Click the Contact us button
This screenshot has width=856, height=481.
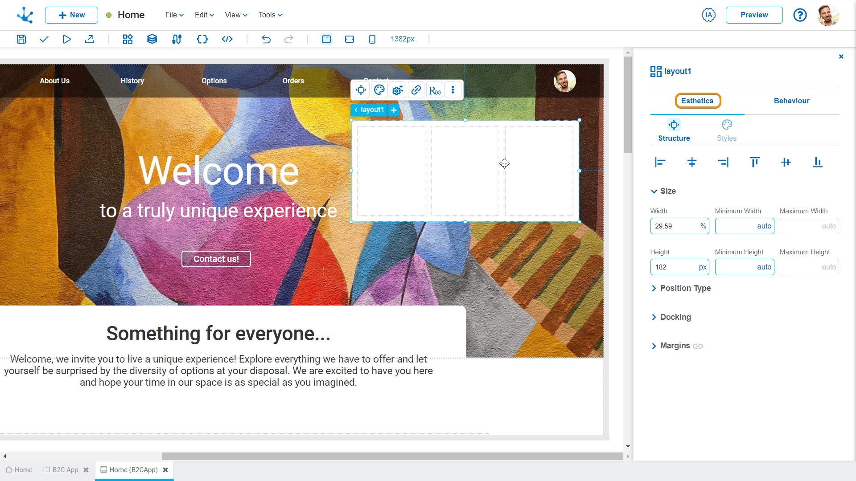pyautogui.click(x=216, y=259)
